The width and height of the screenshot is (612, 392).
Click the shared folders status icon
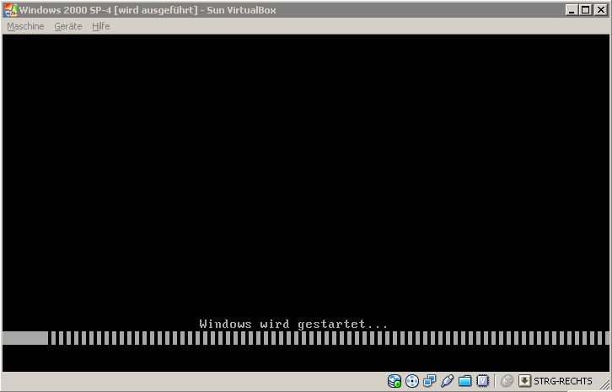pos(464,381)
